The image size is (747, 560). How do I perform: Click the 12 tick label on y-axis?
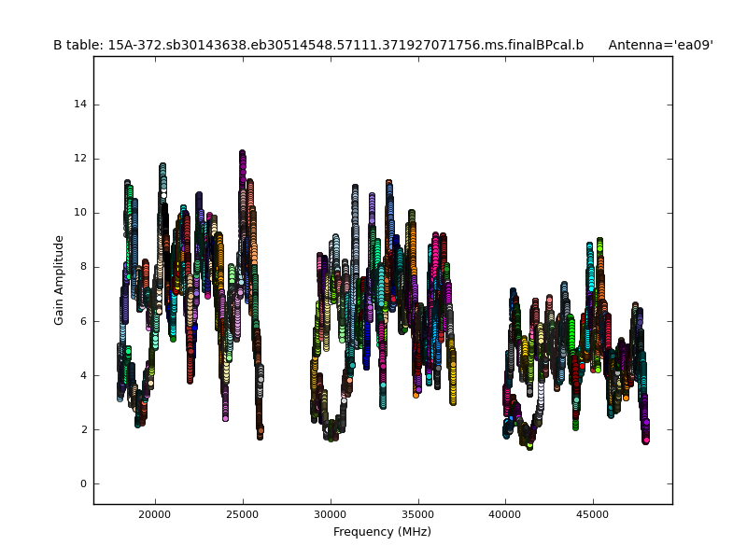(81, 159)
